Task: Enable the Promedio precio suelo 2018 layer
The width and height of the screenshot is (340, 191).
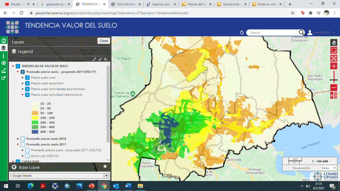Action: coord(23,139)
